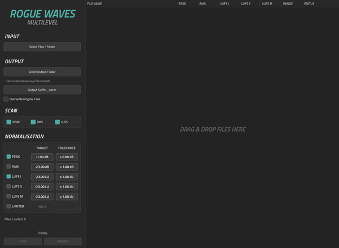Enable the LIMITER checkbox

pos(8,206)
